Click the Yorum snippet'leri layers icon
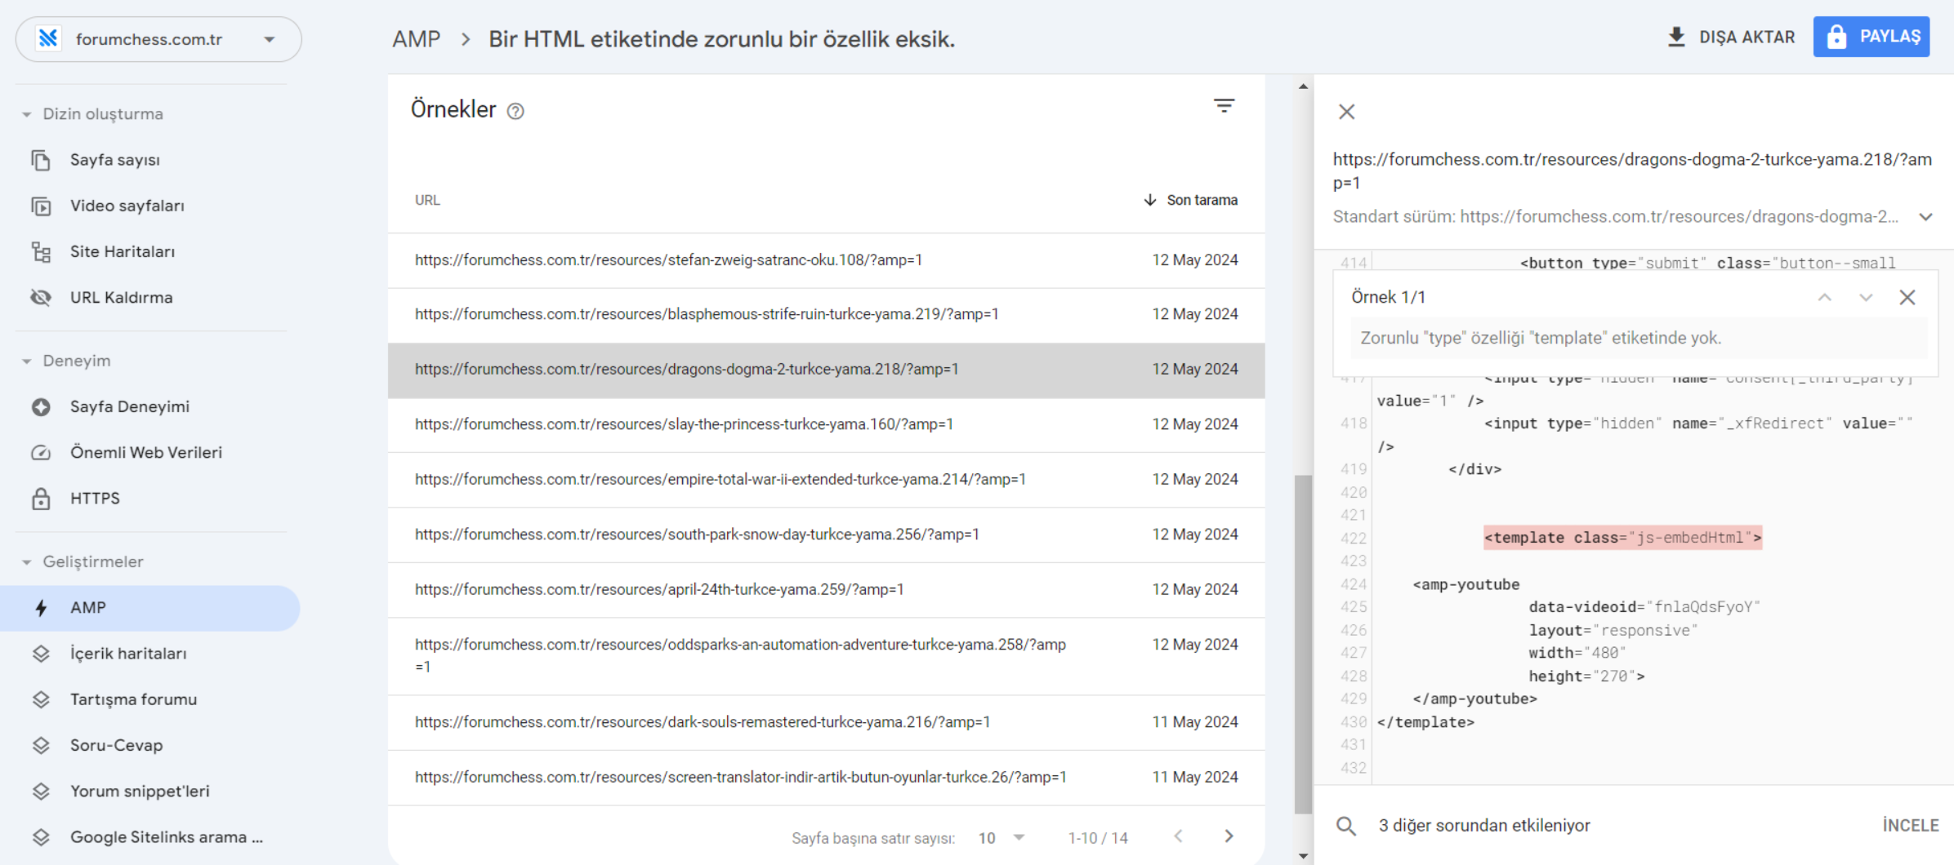 point(41,791)
